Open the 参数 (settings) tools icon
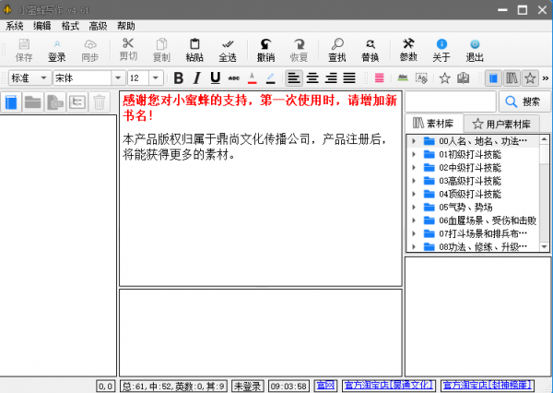This screenshot has width=553, height=393. coord(408,49)
